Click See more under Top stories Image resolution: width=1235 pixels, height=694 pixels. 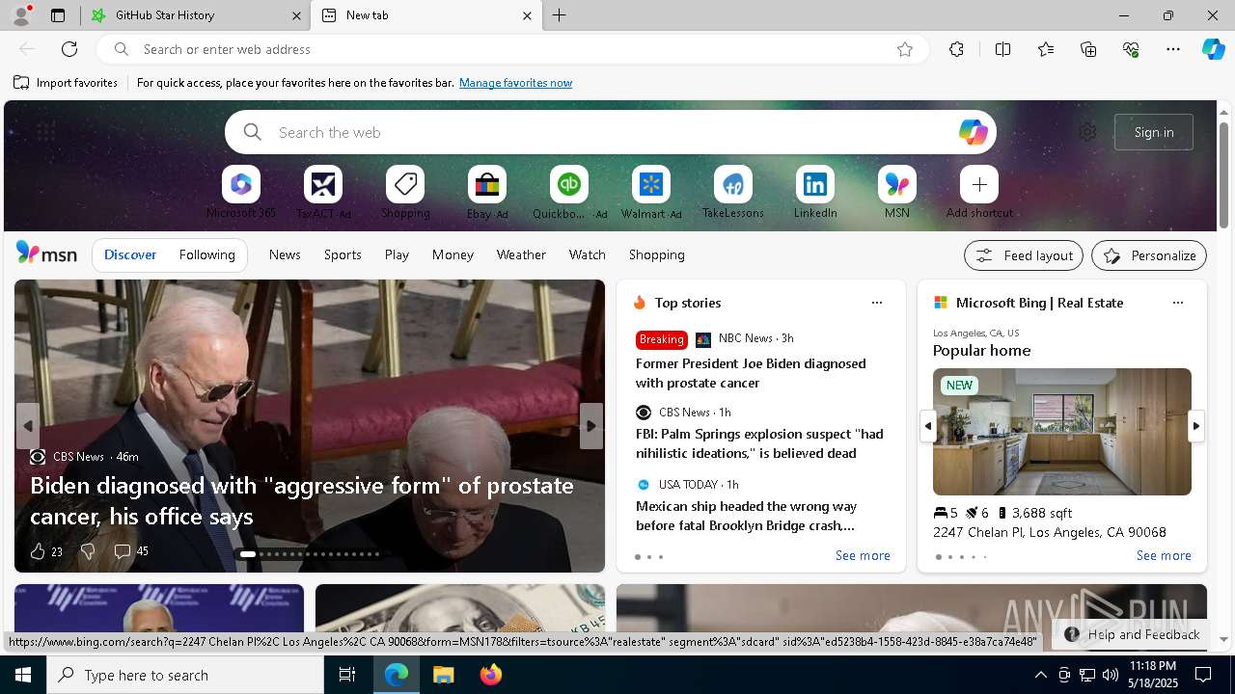pos(863,556)
